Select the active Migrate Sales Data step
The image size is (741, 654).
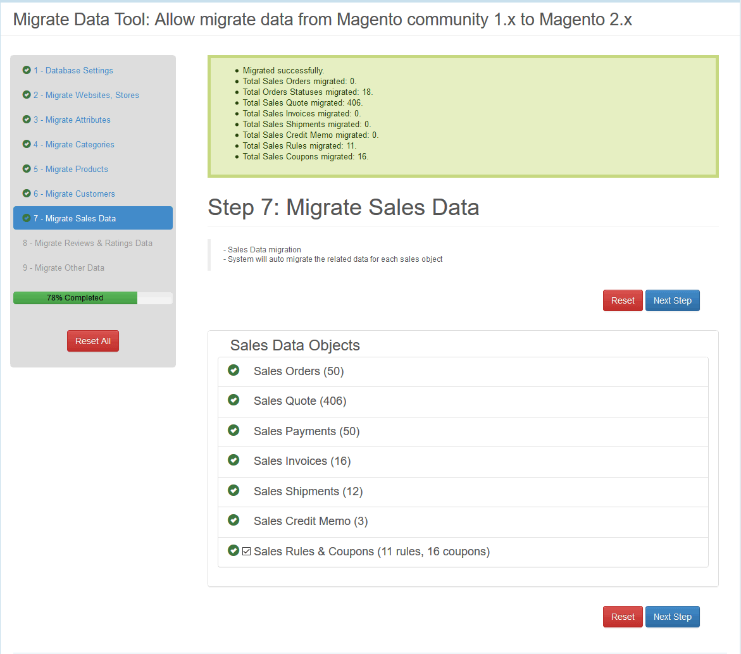click(x=93, y=218)
